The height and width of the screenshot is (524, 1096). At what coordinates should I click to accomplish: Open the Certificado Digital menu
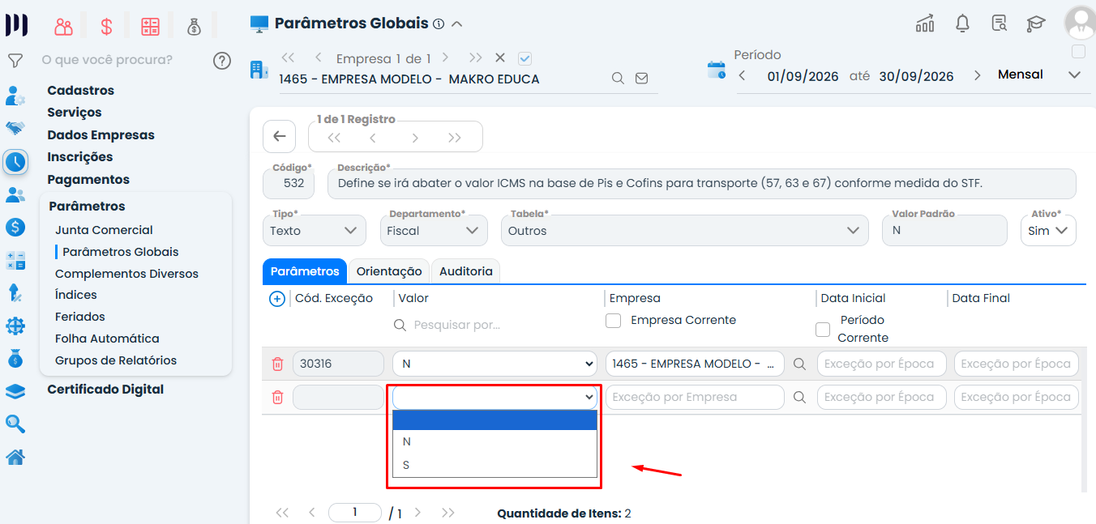click(105, 390)
